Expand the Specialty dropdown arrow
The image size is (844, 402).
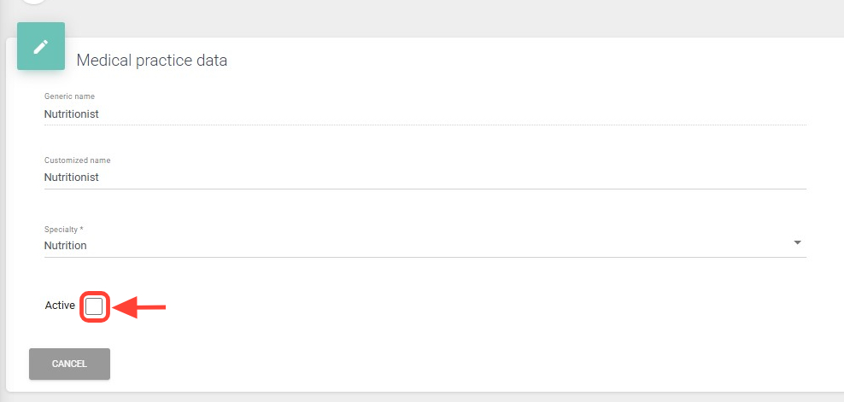click(x=797, y=242)
